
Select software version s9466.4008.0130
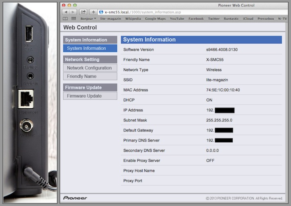tap(222, 49)
